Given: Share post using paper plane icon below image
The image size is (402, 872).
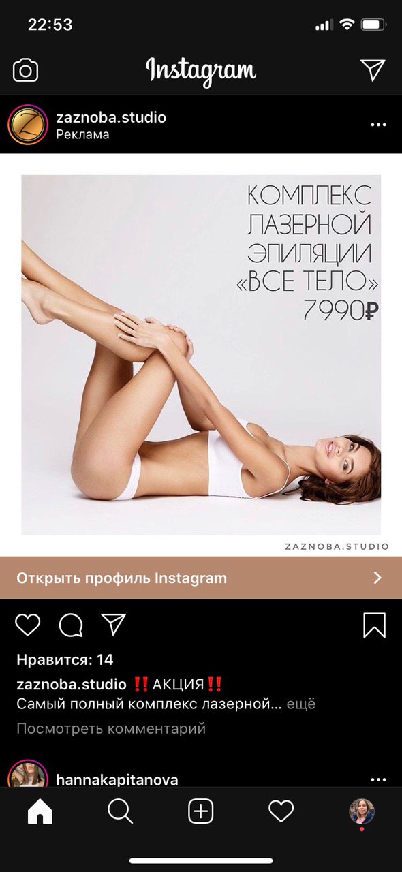Looking at the screenshot, I should (114, 624).
